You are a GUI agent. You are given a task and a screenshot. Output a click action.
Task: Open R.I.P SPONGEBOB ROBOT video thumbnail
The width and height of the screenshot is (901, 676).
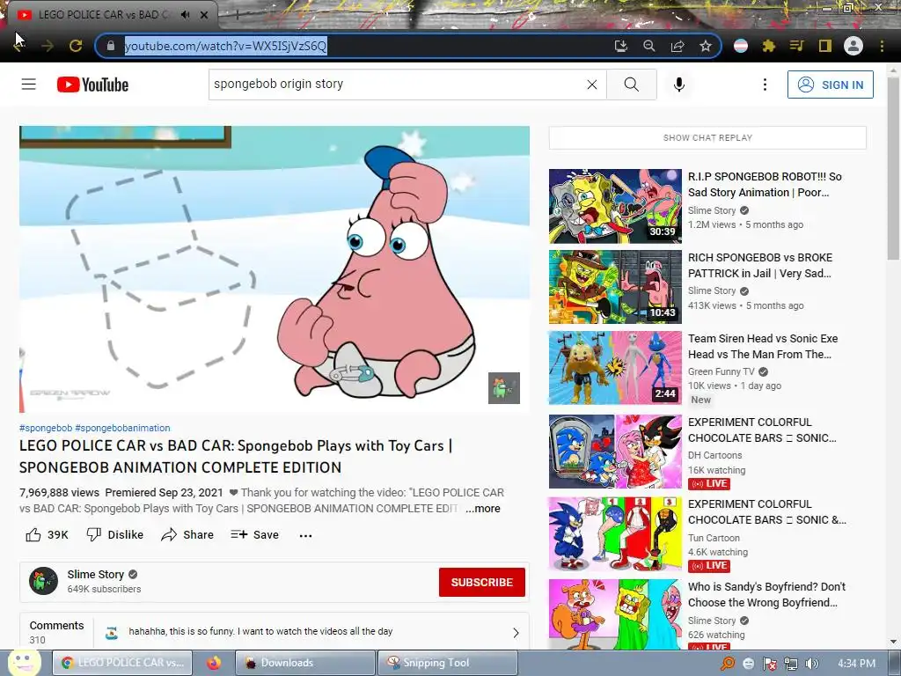615,206
